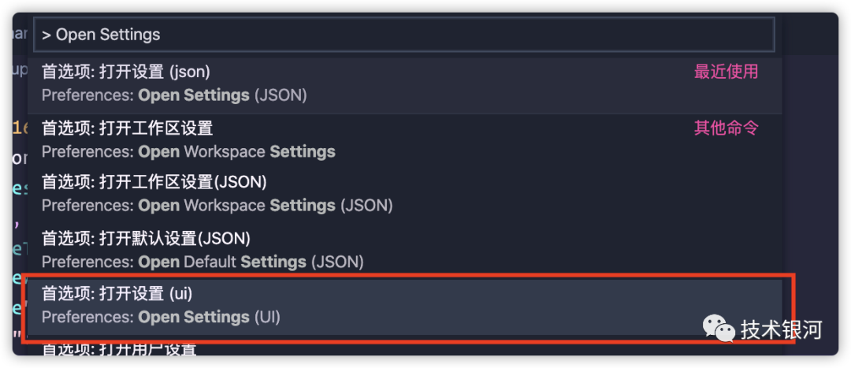Viewport: 851px width, 368px height.
Task: Open "首选项: 打开默认设置(JSON)" command
Action: [146, 238]
